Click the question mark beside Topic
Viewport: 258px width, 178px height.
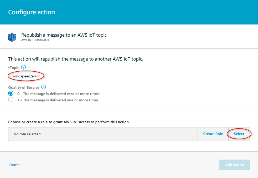pyautogui.click(x=23, y=67)
